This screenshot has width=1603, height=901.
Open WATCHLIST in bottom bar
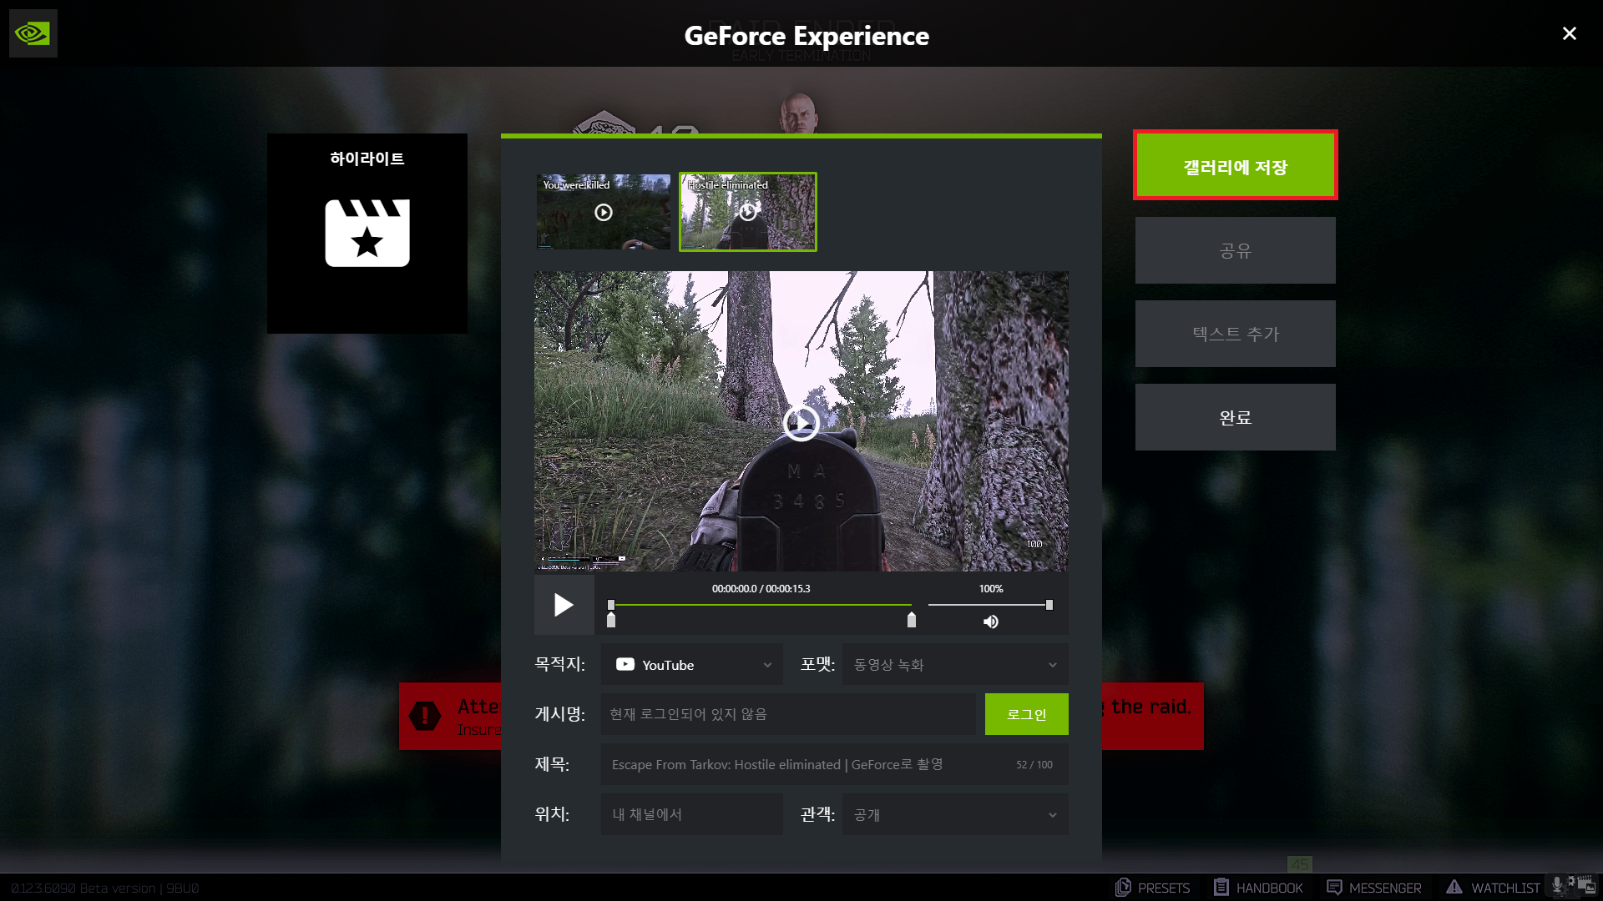[1493, 888]
